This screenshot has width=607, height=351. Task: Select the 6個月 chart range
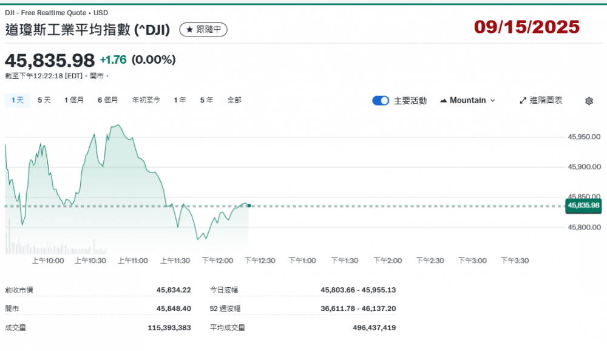click(x=107, y=100)
